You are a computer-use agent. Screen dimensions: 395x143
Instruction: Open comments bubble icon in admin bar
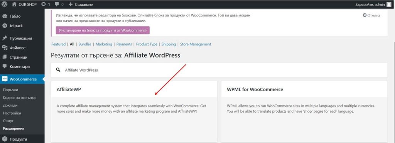(57, 4)
